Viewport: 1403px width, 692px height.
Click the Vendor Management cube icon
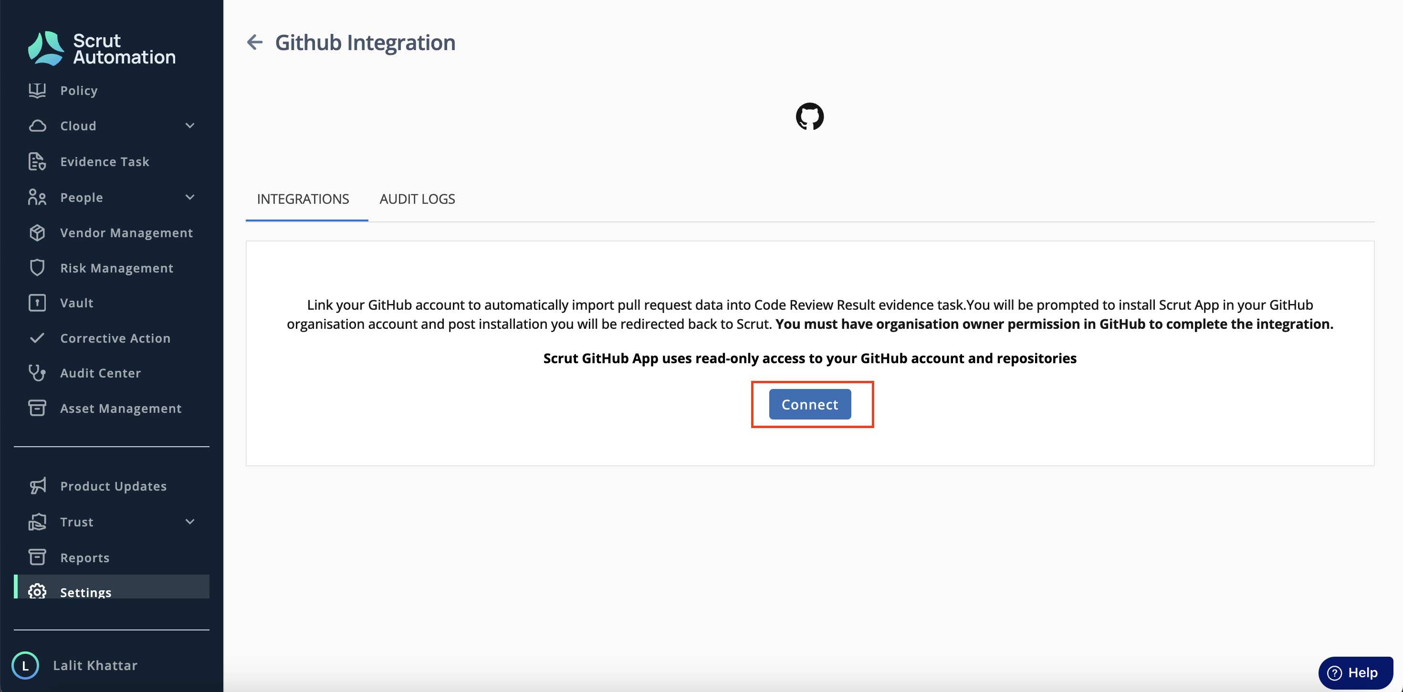coord(37,233)
